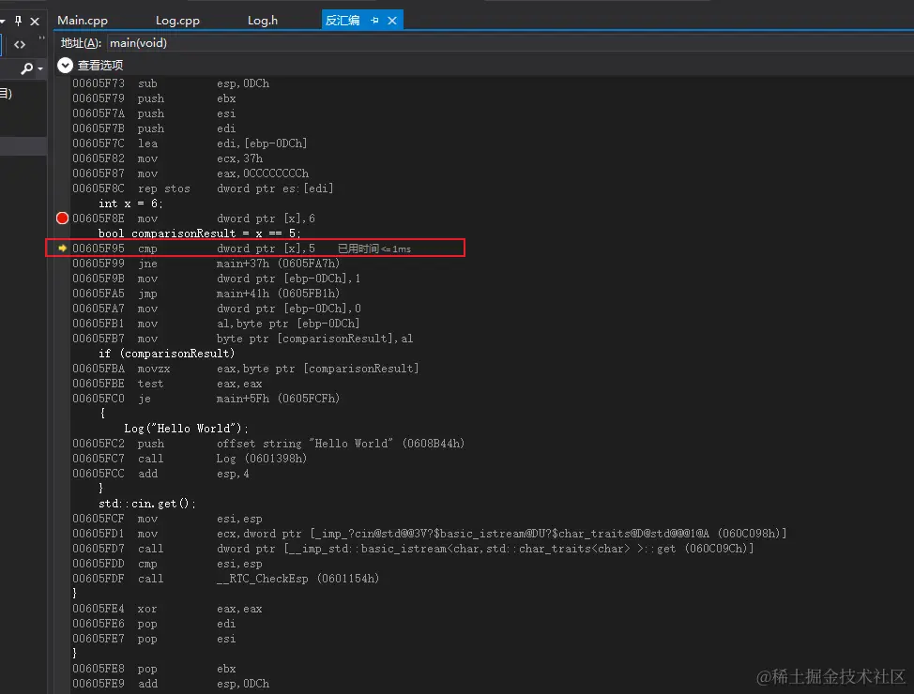Screen dimensions: 914x694
Task: Select the basic_istream get call at 00605FD7
Action: tap(413, 549)
